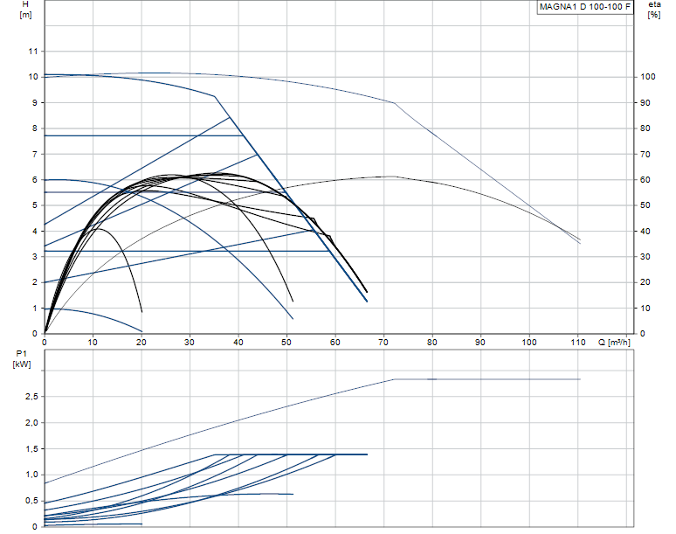The width and height of the screenshot is (676, 534).
Task: Click the 60 tick on the eta axis
Action: [x=645, y=179]
